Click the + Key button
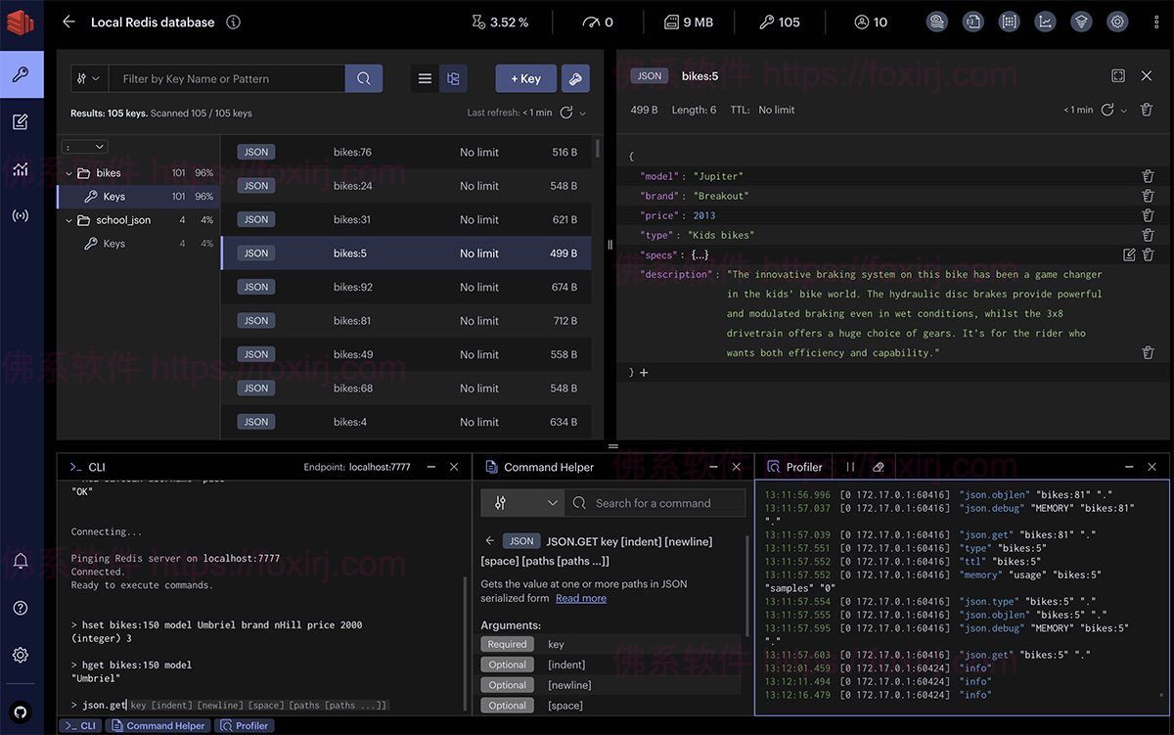The image size is (1174, 735). point(525,78)
